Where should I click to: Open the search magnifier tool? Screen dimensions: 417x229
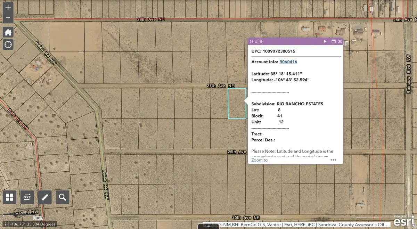[x=63, y=197]
